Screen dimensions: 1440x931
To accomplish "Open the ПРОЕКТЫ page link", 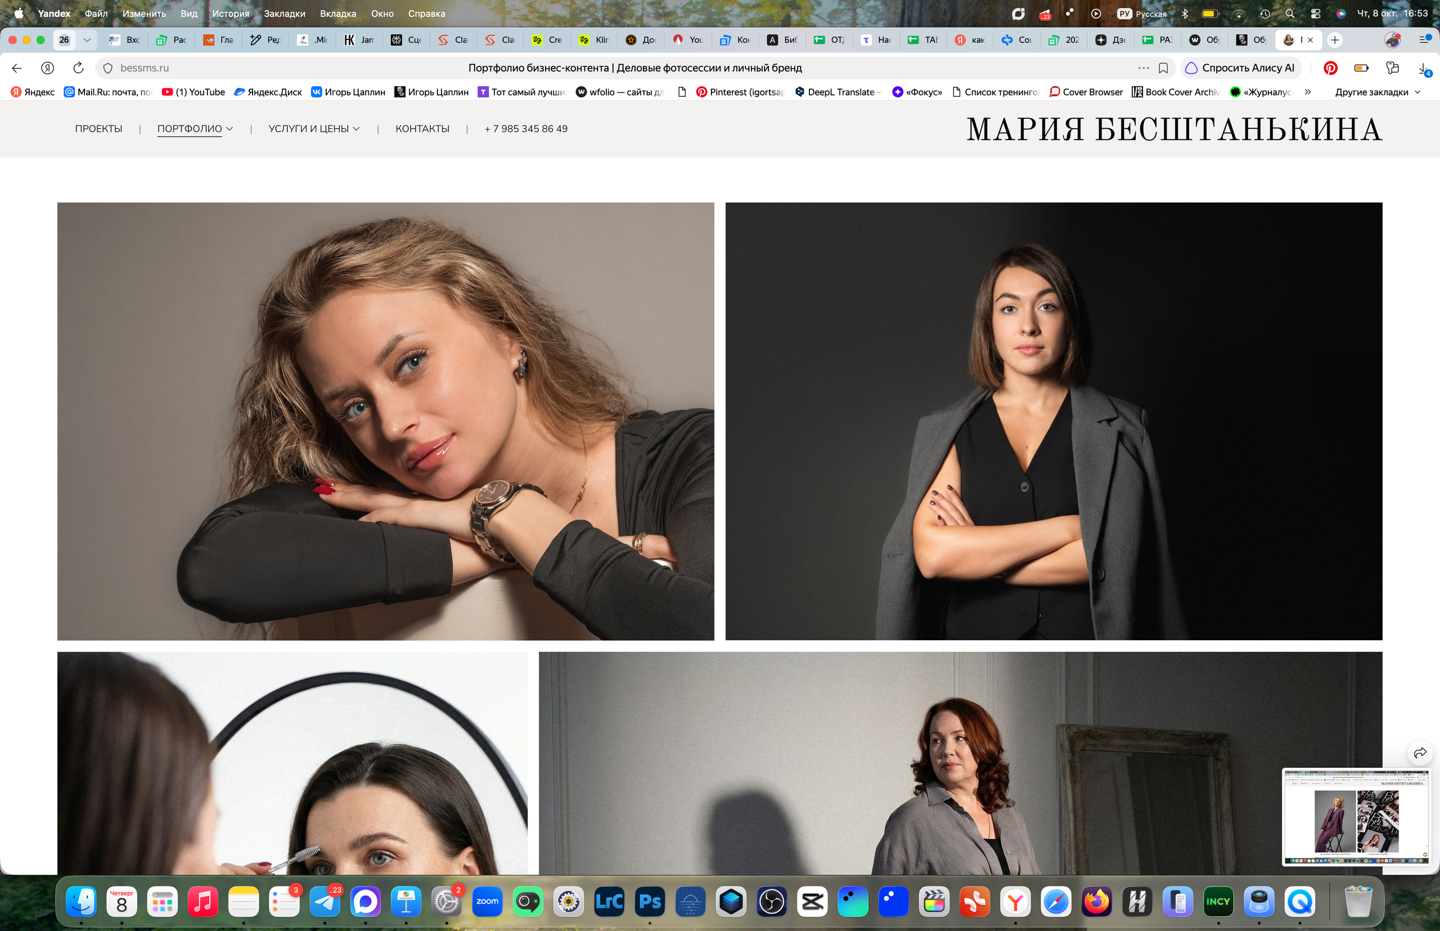I will [98, 129].
